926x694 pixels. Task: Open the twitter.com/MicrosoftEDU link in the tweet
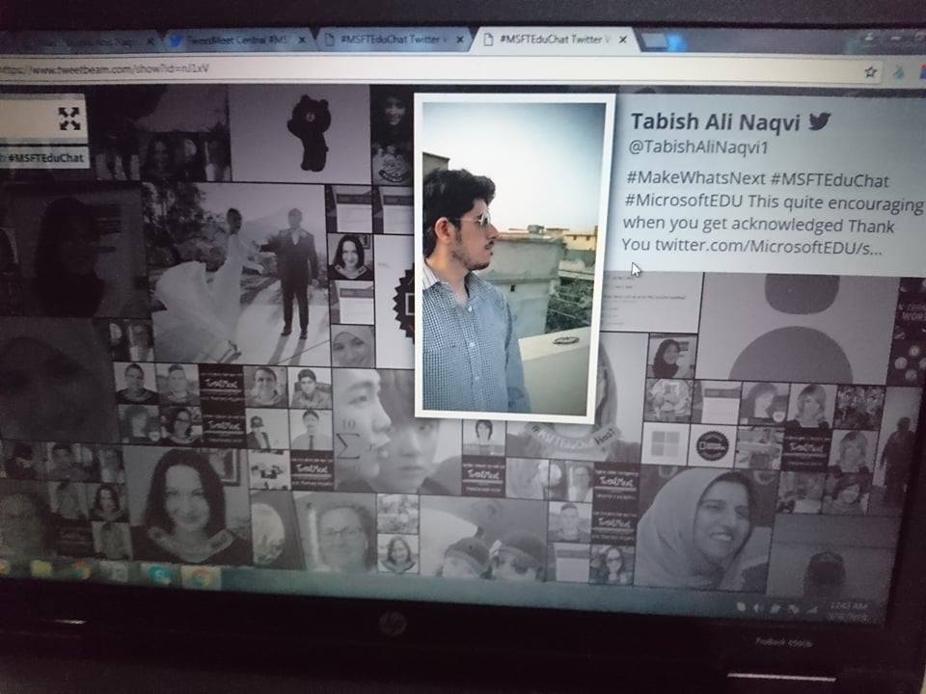(769, 247)
